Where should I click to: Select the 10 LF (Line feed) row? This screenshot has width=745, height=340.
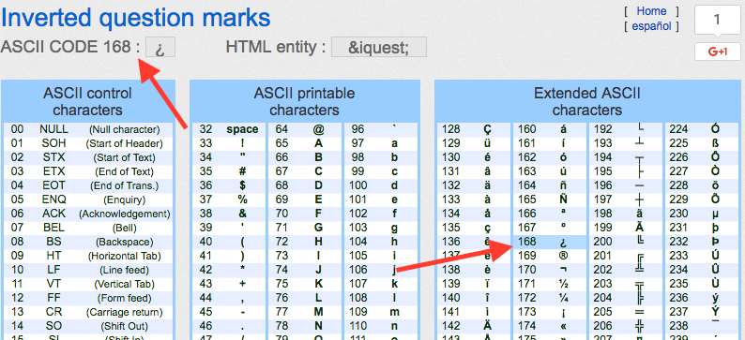click(x=88, y=271)
